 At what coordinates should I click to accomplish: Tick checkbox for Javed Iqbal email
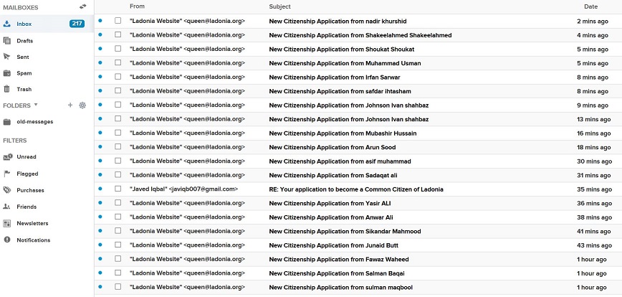[118, 189]
